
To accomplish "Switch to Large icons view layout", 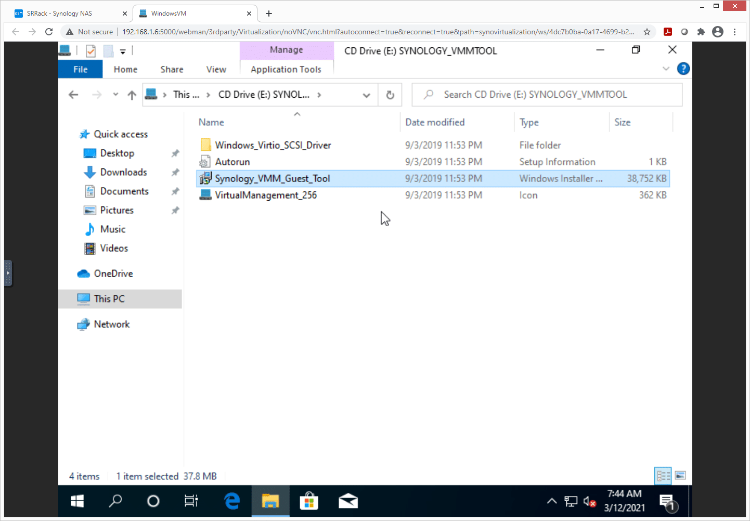I will (x=680, y=476).
